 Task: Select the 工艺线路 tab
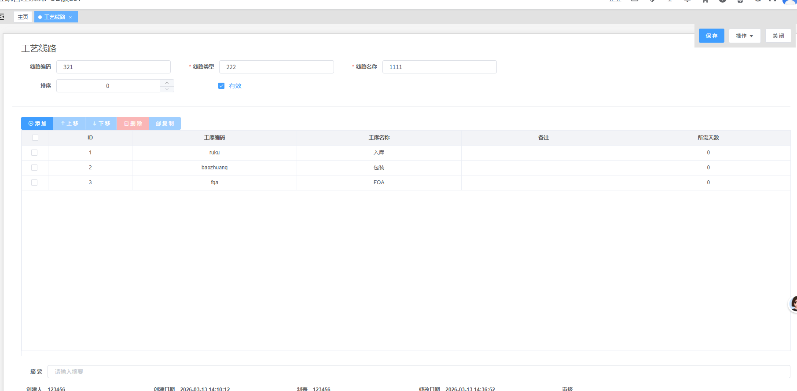click(54, 17)
